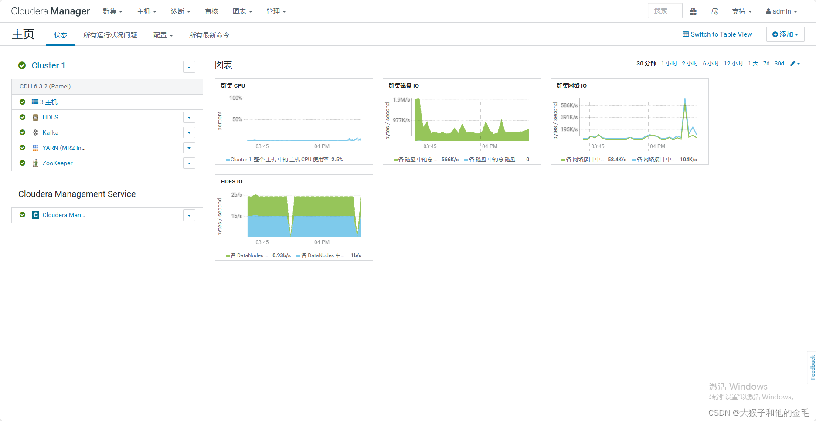The image size is (816, 421).
Task: Open the YARN actions dropdown arrow
Action: (x=189, y=148)
